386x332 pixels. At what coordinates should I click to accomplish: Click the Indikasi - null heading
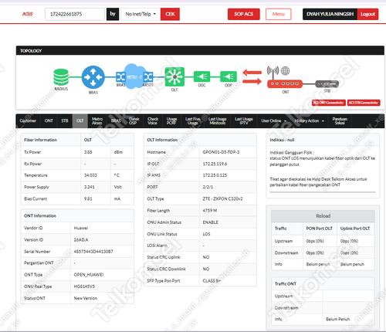[282, 140]
